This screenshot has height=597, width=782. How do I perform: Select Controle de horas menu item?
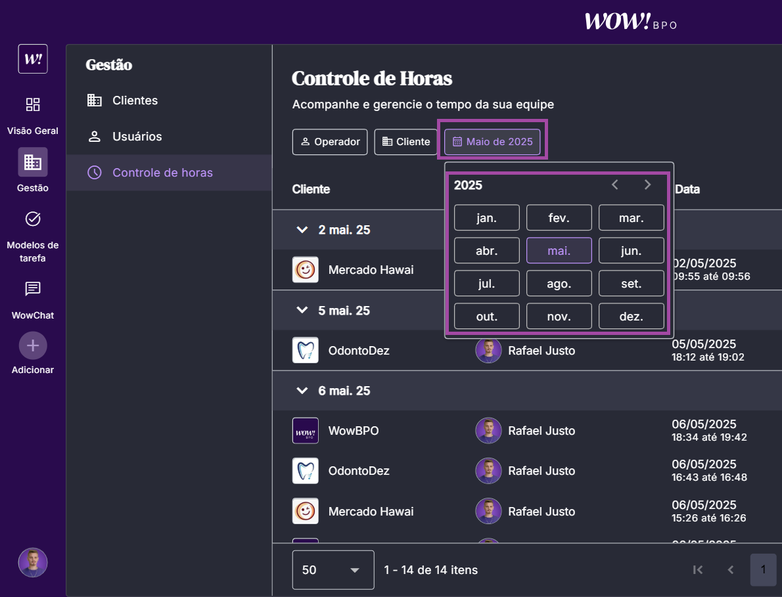tap(162, 173)
